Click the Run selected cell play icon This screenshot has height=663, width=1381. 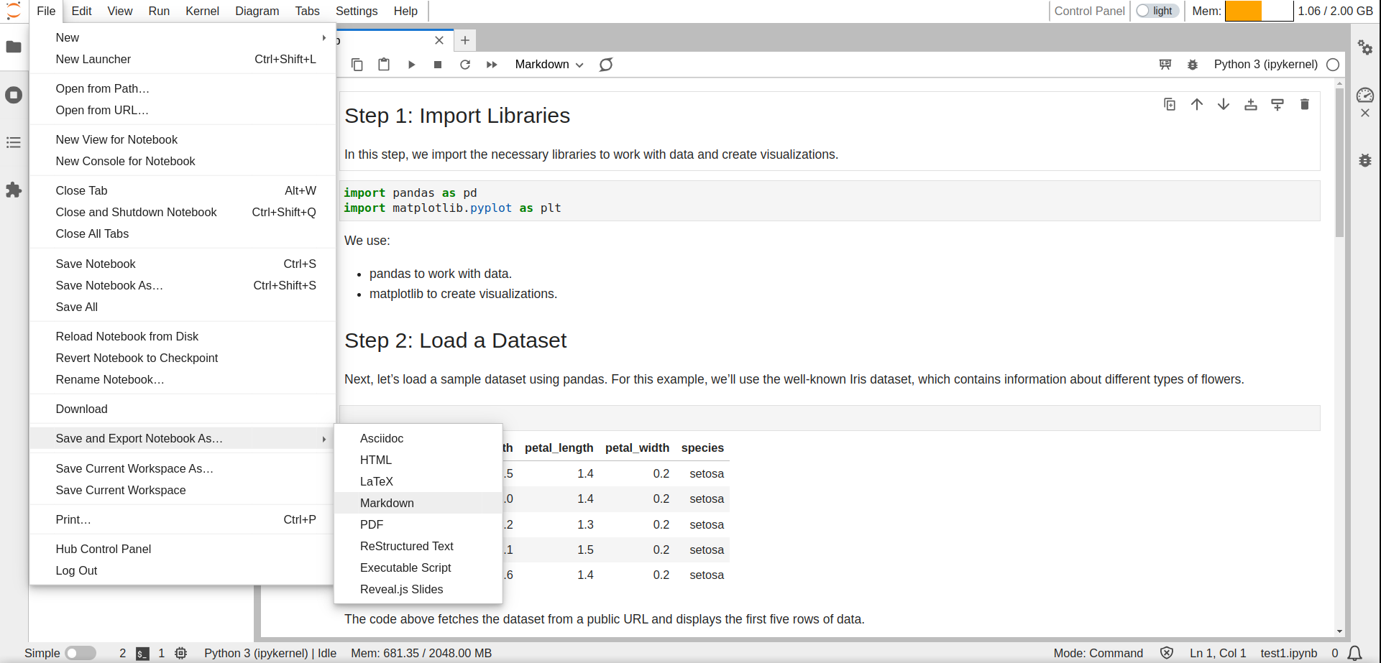point(411,65)
